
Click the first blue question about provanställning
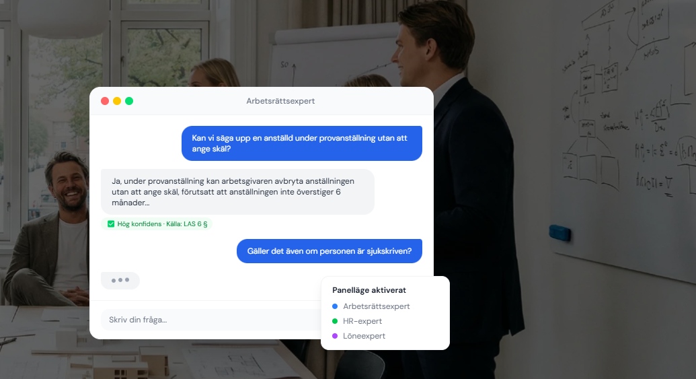point(302,143)
